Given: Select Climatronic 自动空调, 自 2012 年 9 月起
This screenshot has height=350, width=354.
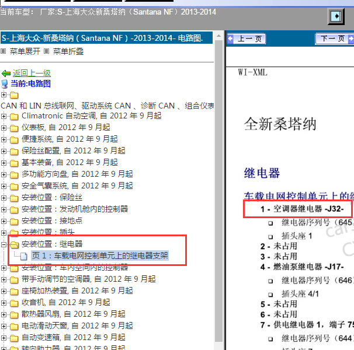Looking at the screenshot, I should [x=92, y=116].
